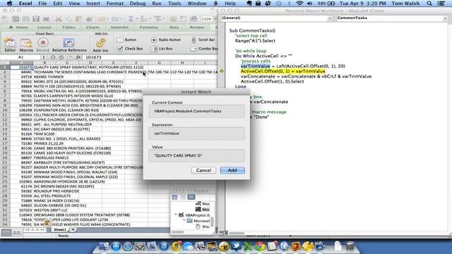452x254 pixels.
Task: Collapse the Microsoft Excel Objects folder
Action: [x=184, y=221]
